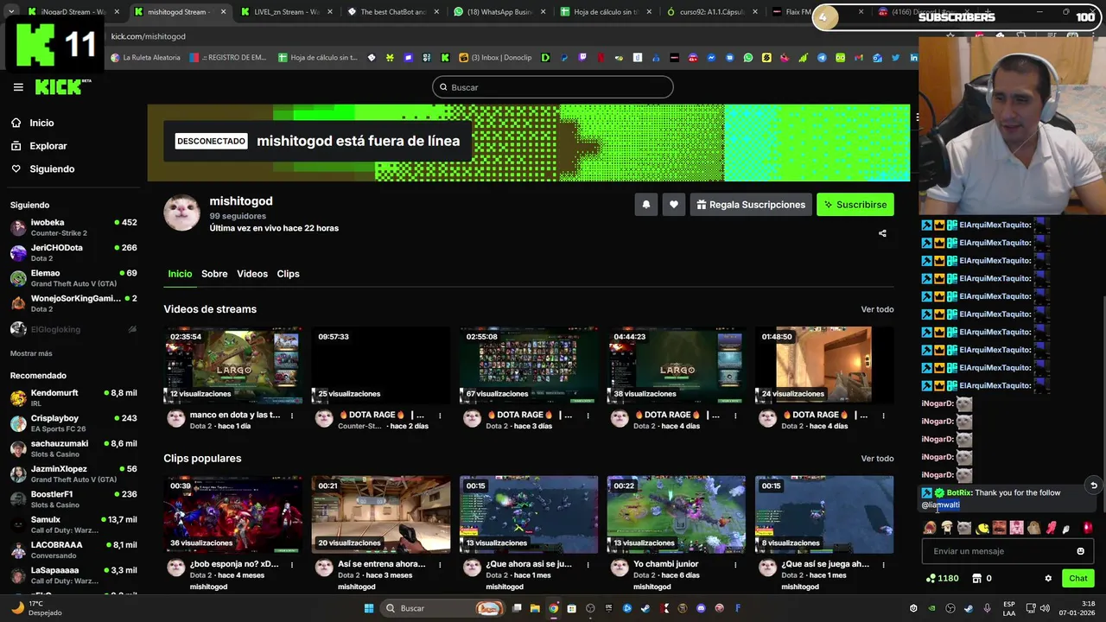Switch to the Clips channel tab

pos(288,274)
